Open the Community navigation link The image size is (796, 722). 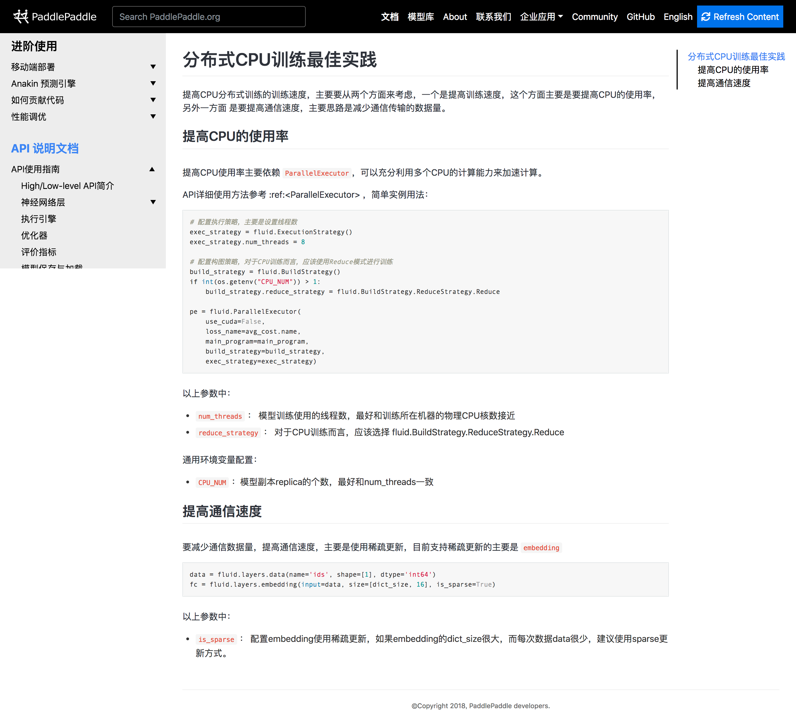(594, 17)
